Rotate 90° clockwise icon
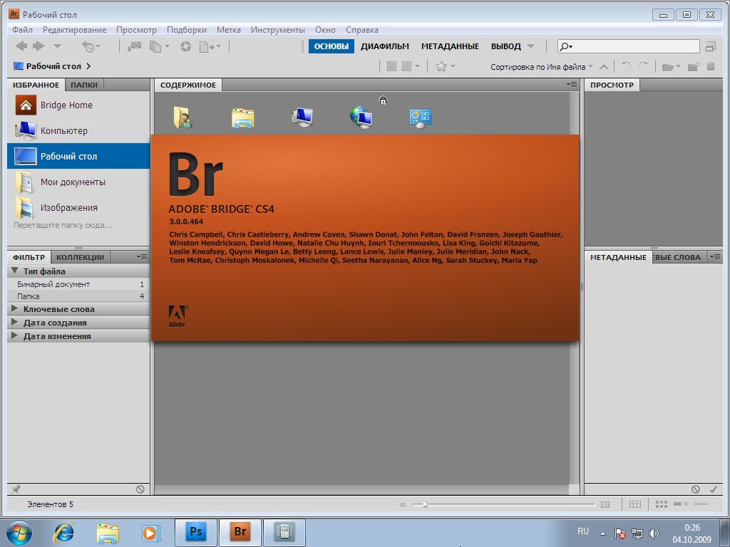This screenshot has height=547, width=730. point(644,66)
